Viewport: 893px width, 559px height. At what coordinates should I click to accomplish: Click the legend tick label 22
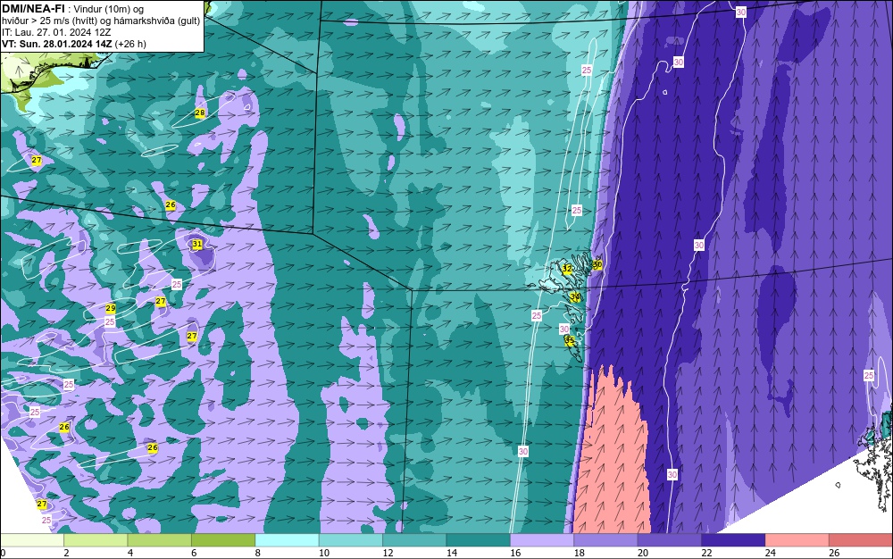coord(706,553)
